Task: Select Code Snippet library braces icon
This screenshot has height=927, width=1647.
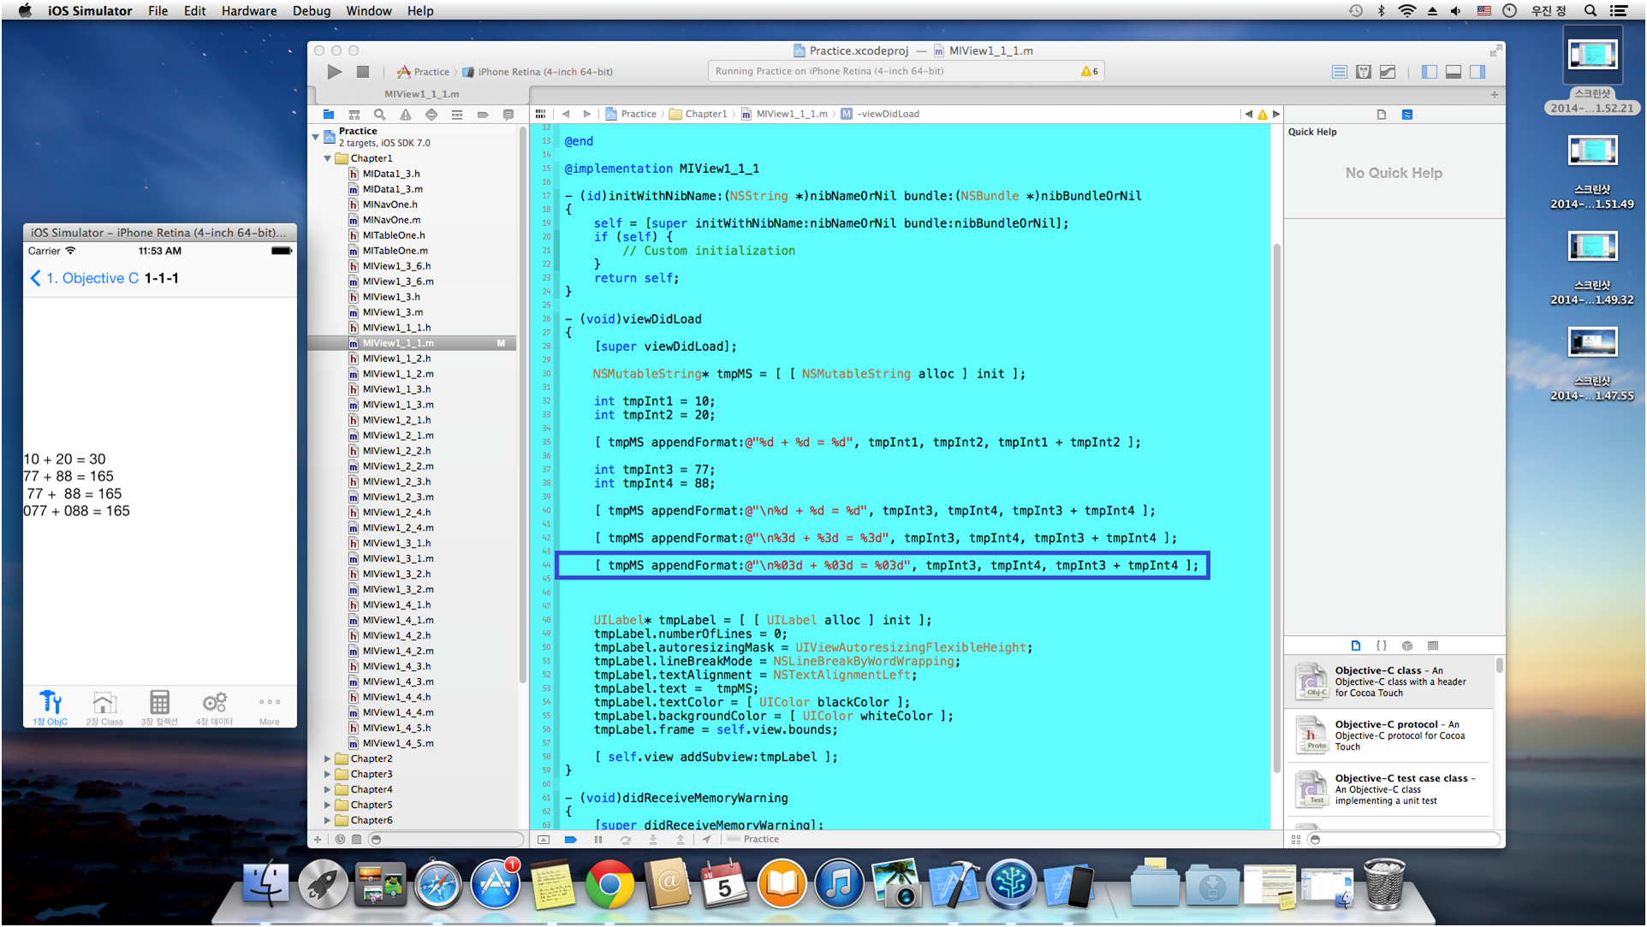Action: [1382, 646]
